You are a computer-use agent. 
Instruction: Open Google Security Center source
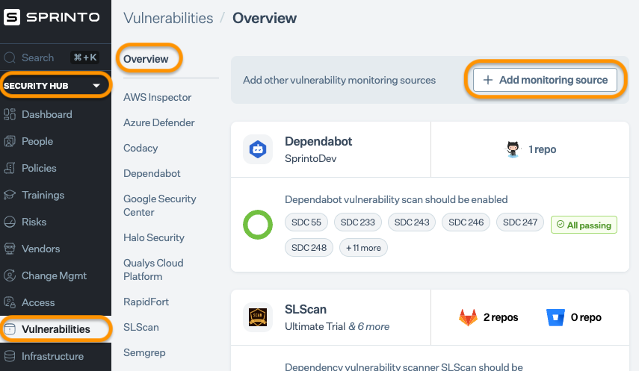click(x=160, y=205)
